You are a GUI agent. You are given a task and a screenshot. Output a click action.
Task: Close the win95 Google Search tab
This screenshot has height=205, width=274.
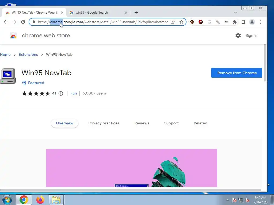[x=126, y=13]
